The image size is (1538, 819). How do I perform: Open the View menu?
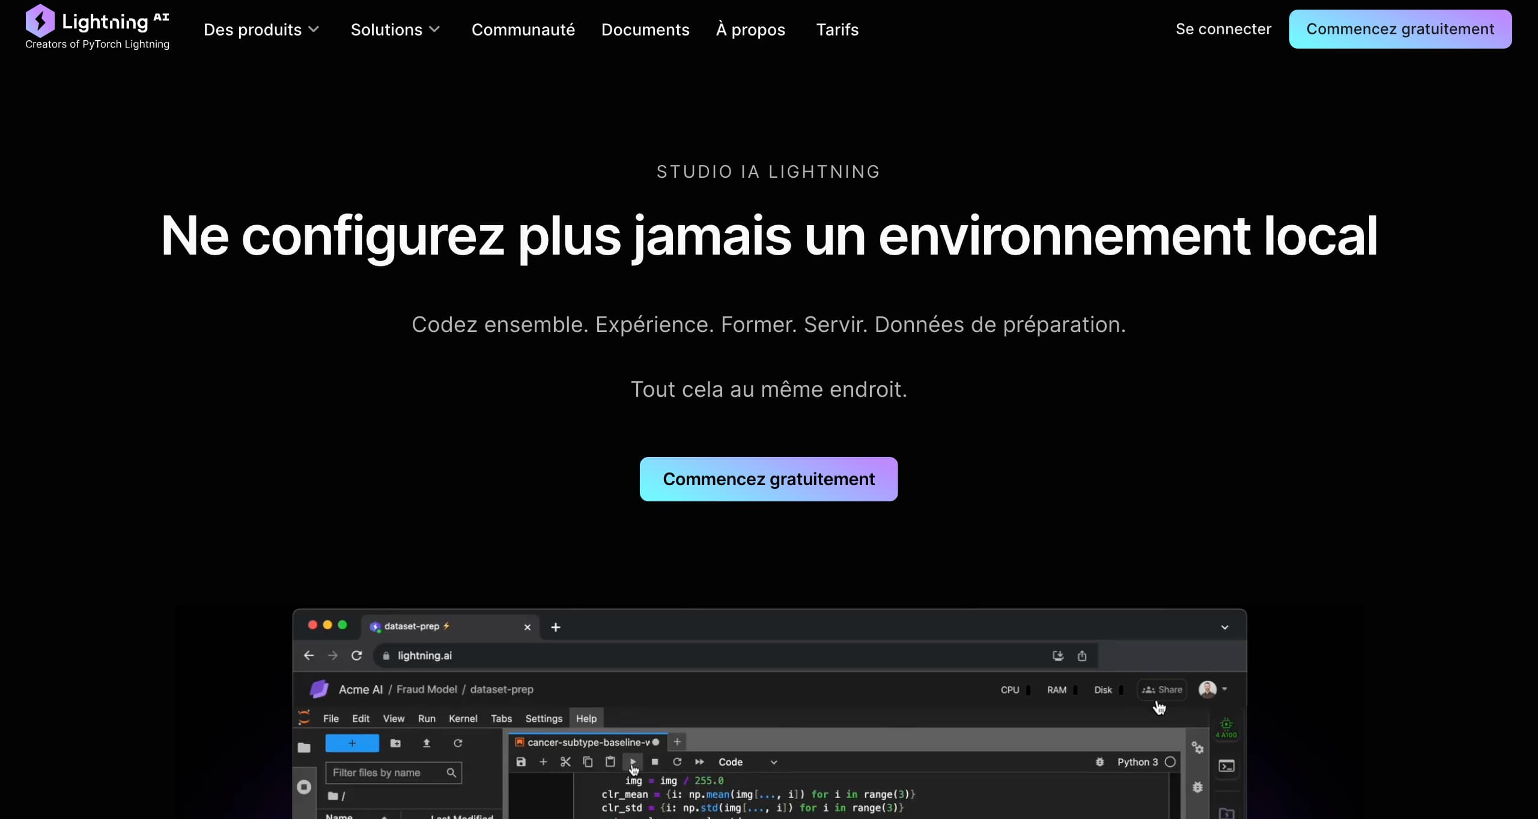(394, 719)
